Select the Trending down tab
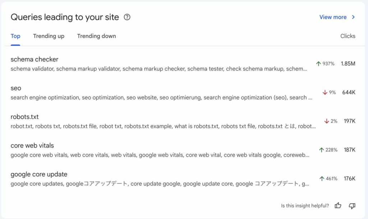The height and width of the screenshot is (219, 368). 96,36
